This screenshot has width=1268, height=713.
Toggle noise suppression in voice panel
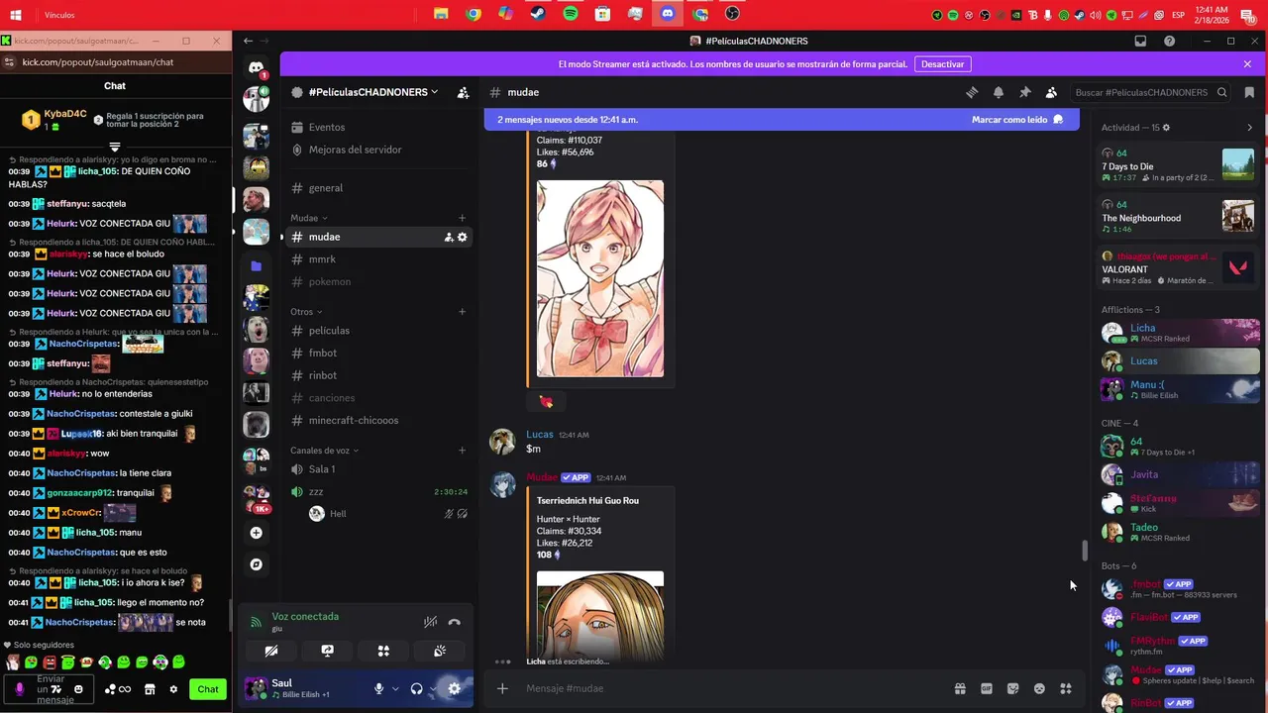point(430,622)
